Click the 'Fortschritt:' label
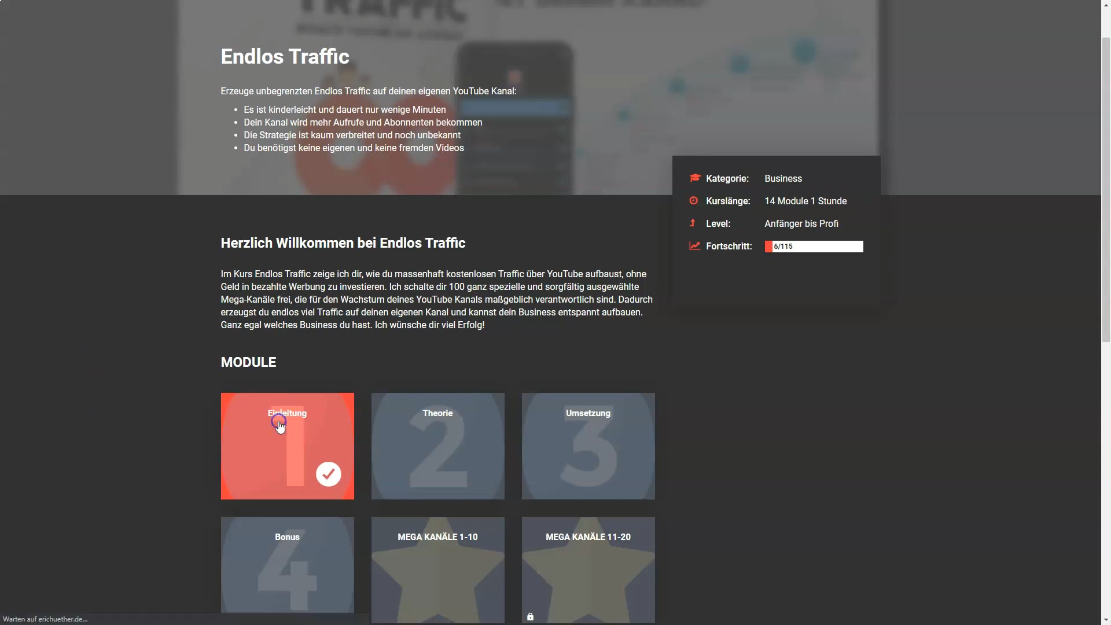1111x625 pixels. [729, 246]
